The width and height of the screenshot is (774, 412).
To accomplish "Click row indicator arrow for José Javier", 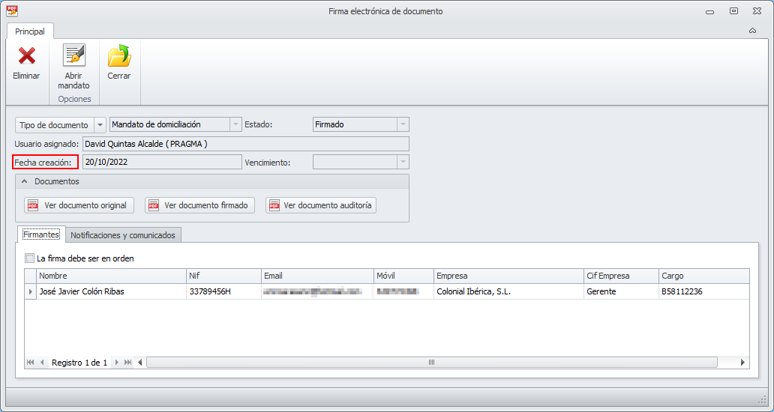I will click(x=31, y=291).
